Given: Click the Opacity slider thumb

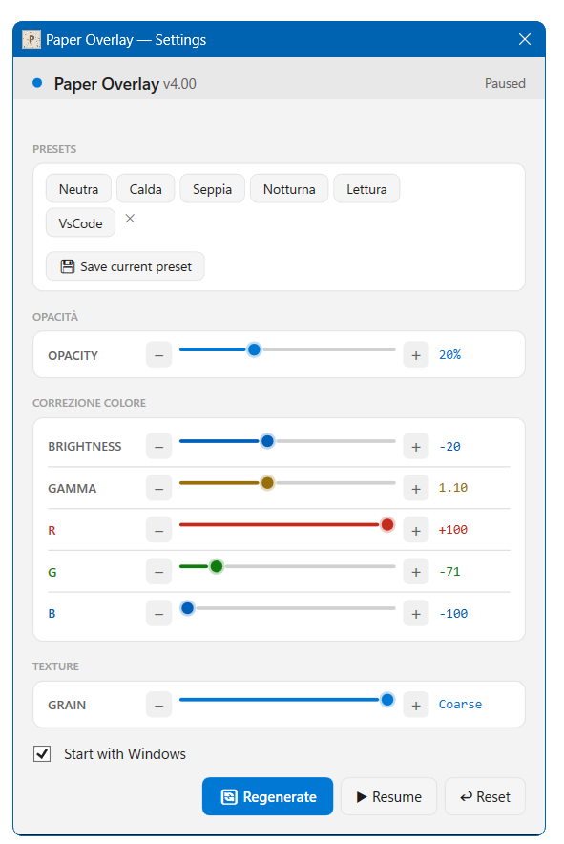Looking at the screenshot, I should tap(254, 349).
